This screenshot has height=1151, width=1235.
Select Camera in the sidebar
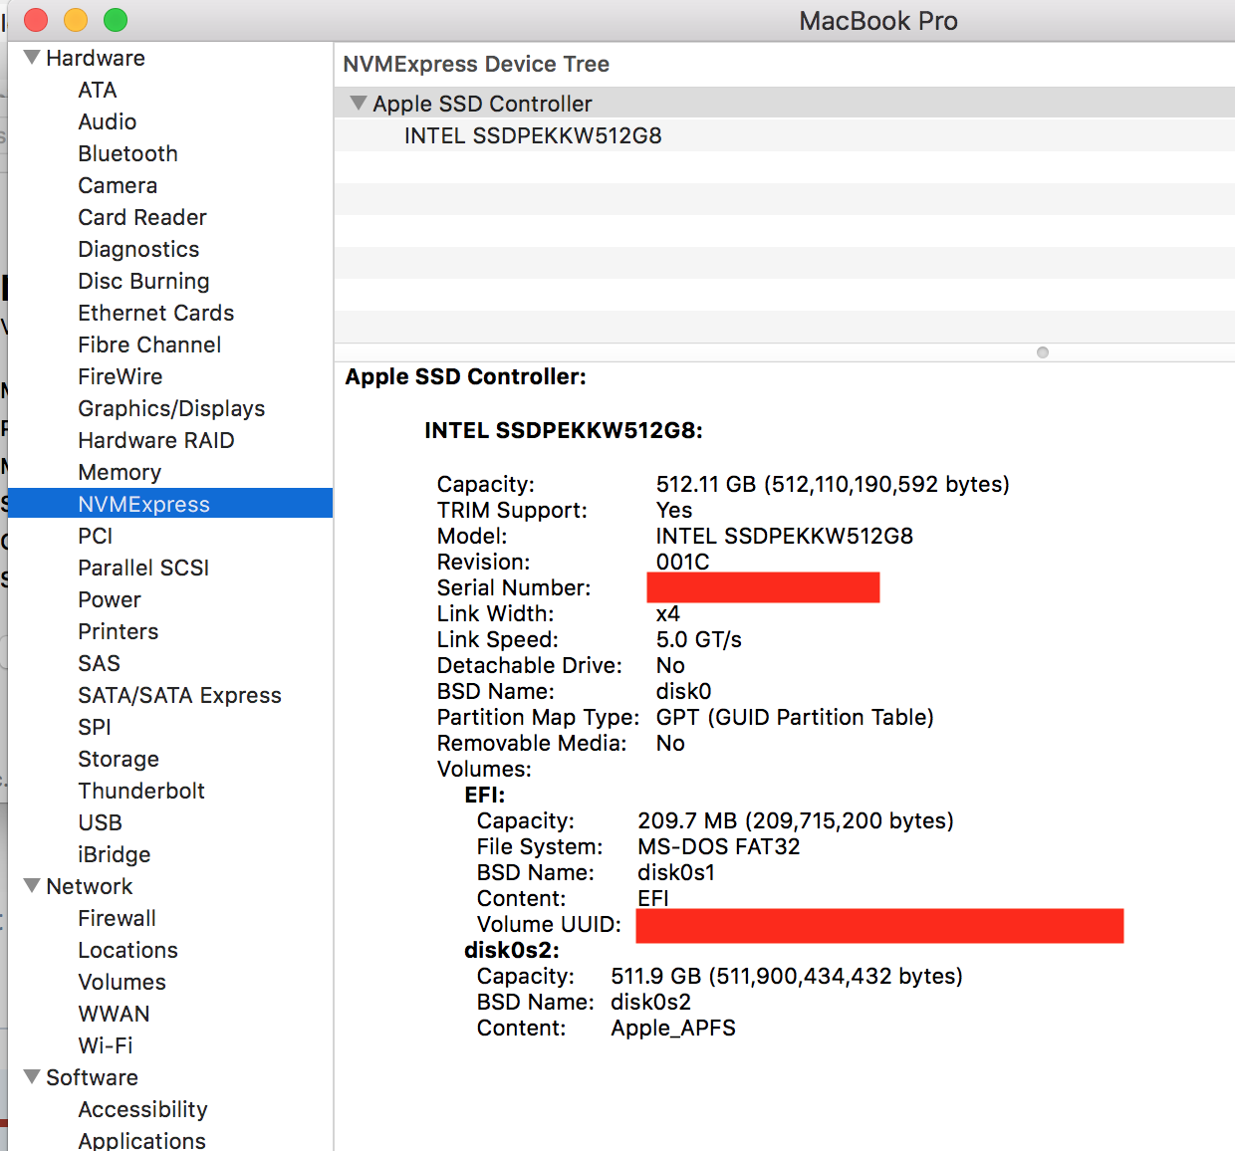point(118,185)
